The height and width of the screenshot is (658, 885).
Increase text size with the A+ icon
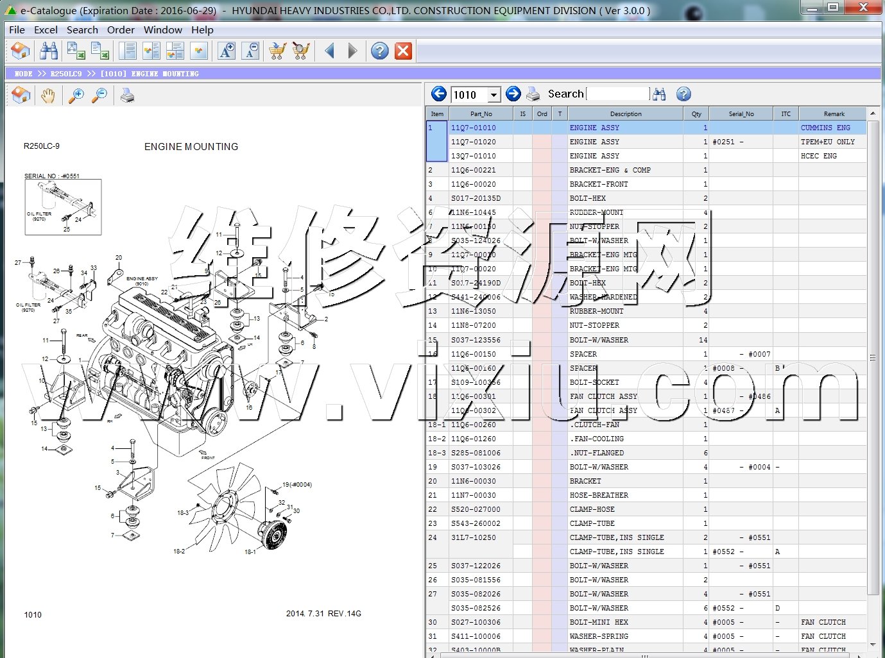227,51
